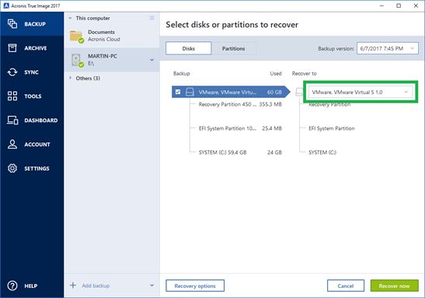Click the 25.4 MB used value

click(x=272, y=128)
